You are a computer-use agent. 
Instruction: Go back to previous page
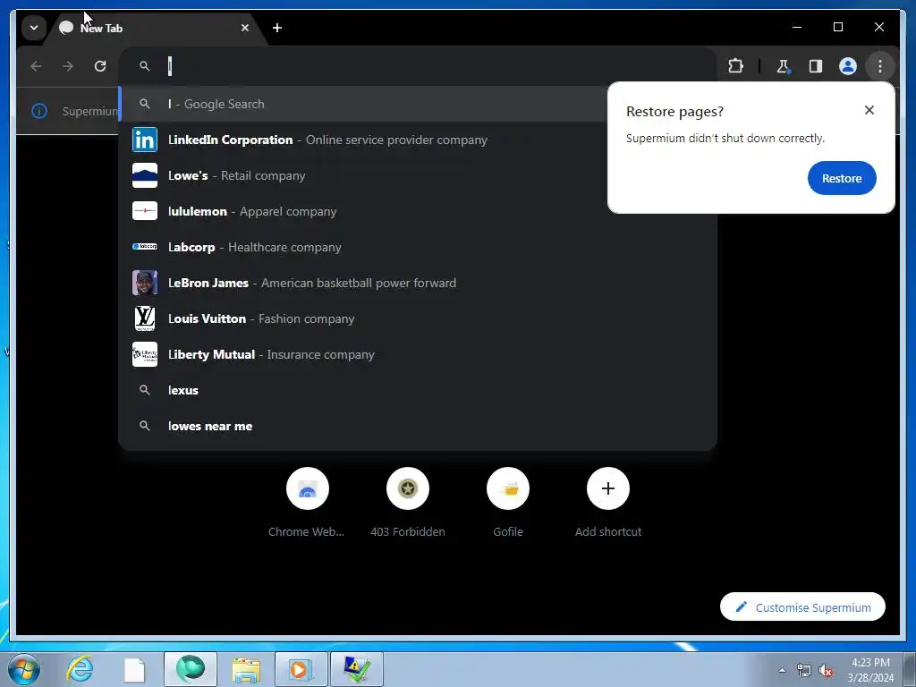[x=36, y=66]
